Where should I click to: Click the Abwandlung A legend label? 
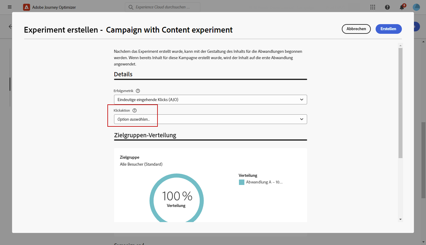coord(264,182)
